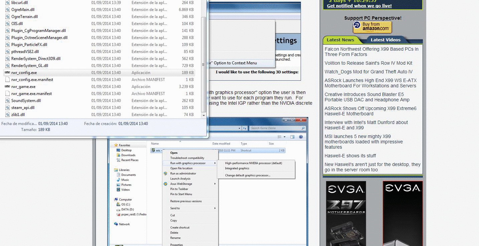
Task: Click the OgreMain.dll file icon
Action: pyautogui.click(x=7, y=10)
